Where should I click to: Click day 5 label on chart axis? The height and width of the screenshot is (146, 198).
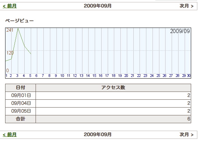30,76
